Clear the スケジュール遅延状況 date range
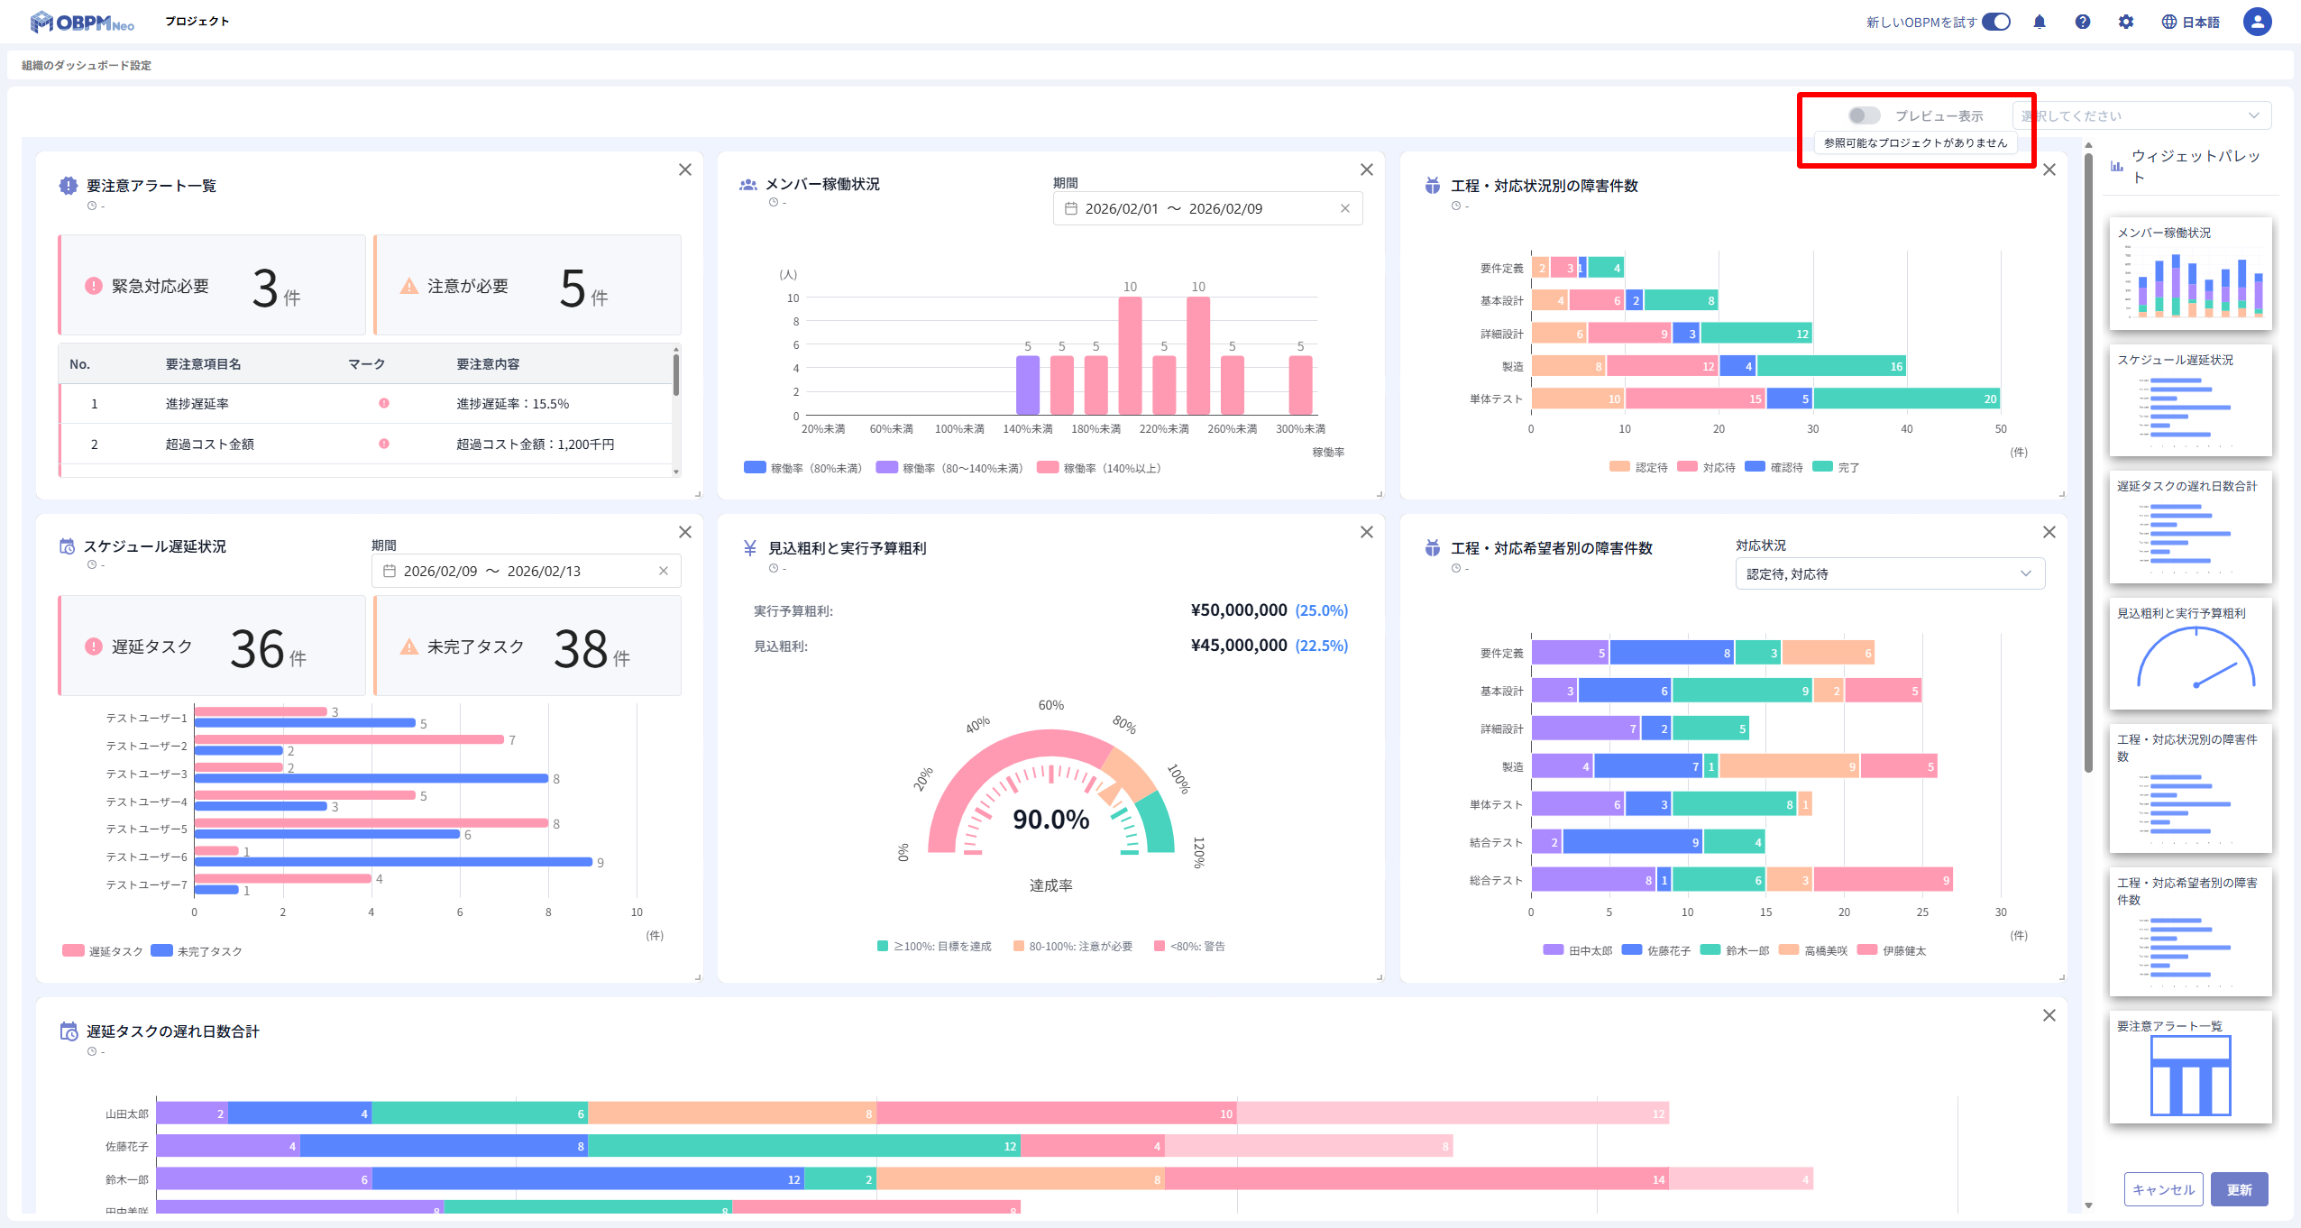The image size is (2301, 1228). 664,571
